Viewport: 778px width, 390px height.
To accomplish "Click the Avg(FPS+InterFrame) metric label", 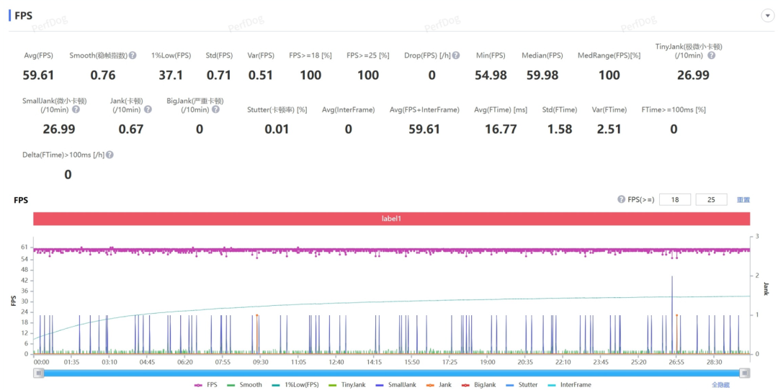I will (424, 109).
